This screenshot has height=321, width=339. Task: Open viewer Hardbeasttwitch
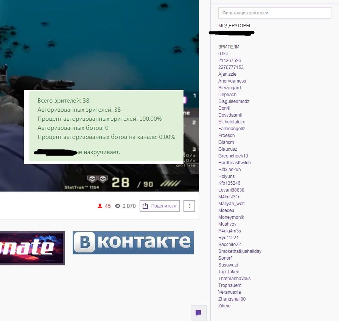coord(234,163)
